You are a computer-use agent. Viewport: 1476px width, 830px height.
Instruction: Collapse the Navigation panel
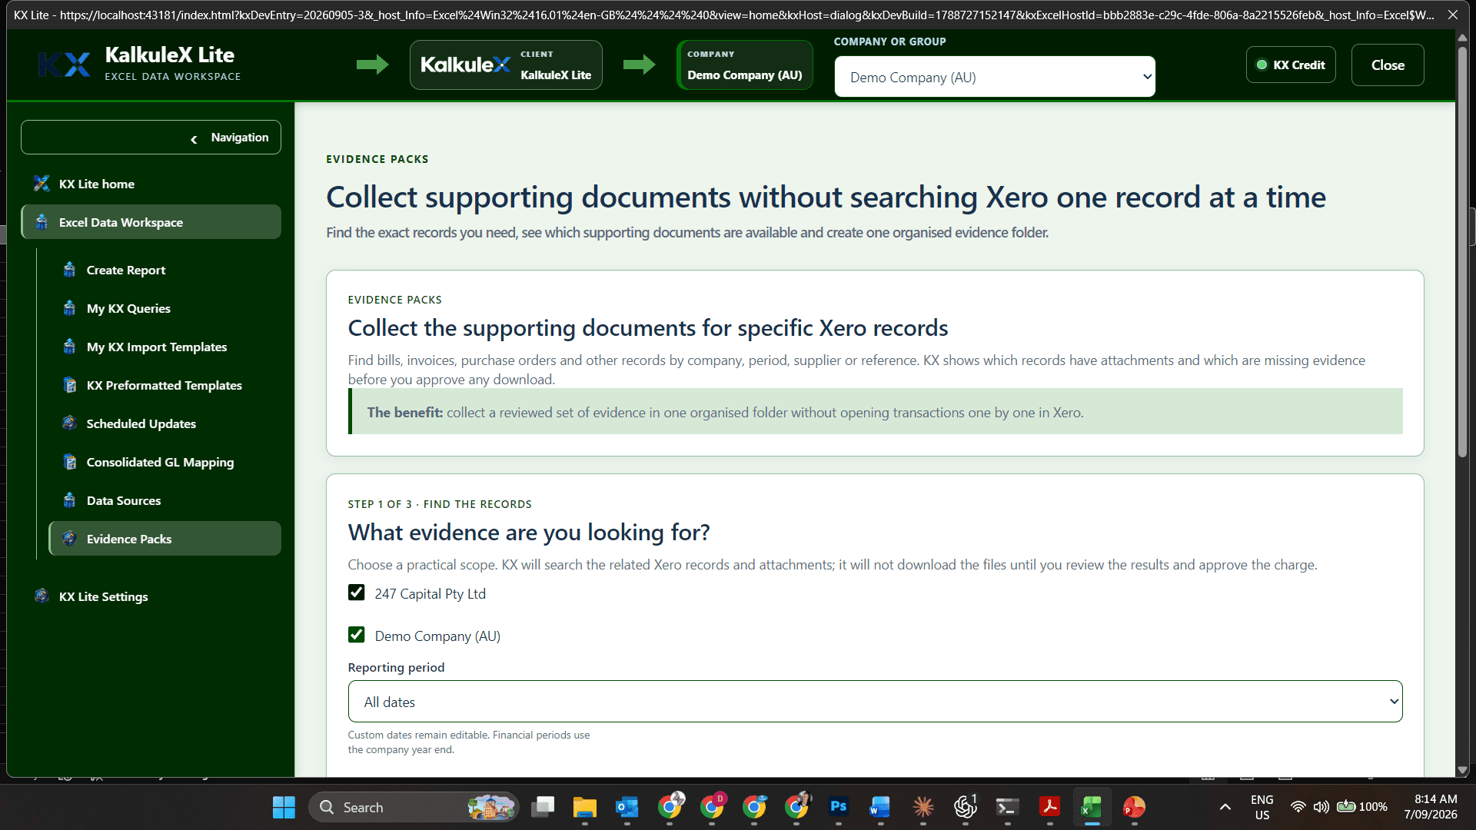151,138
